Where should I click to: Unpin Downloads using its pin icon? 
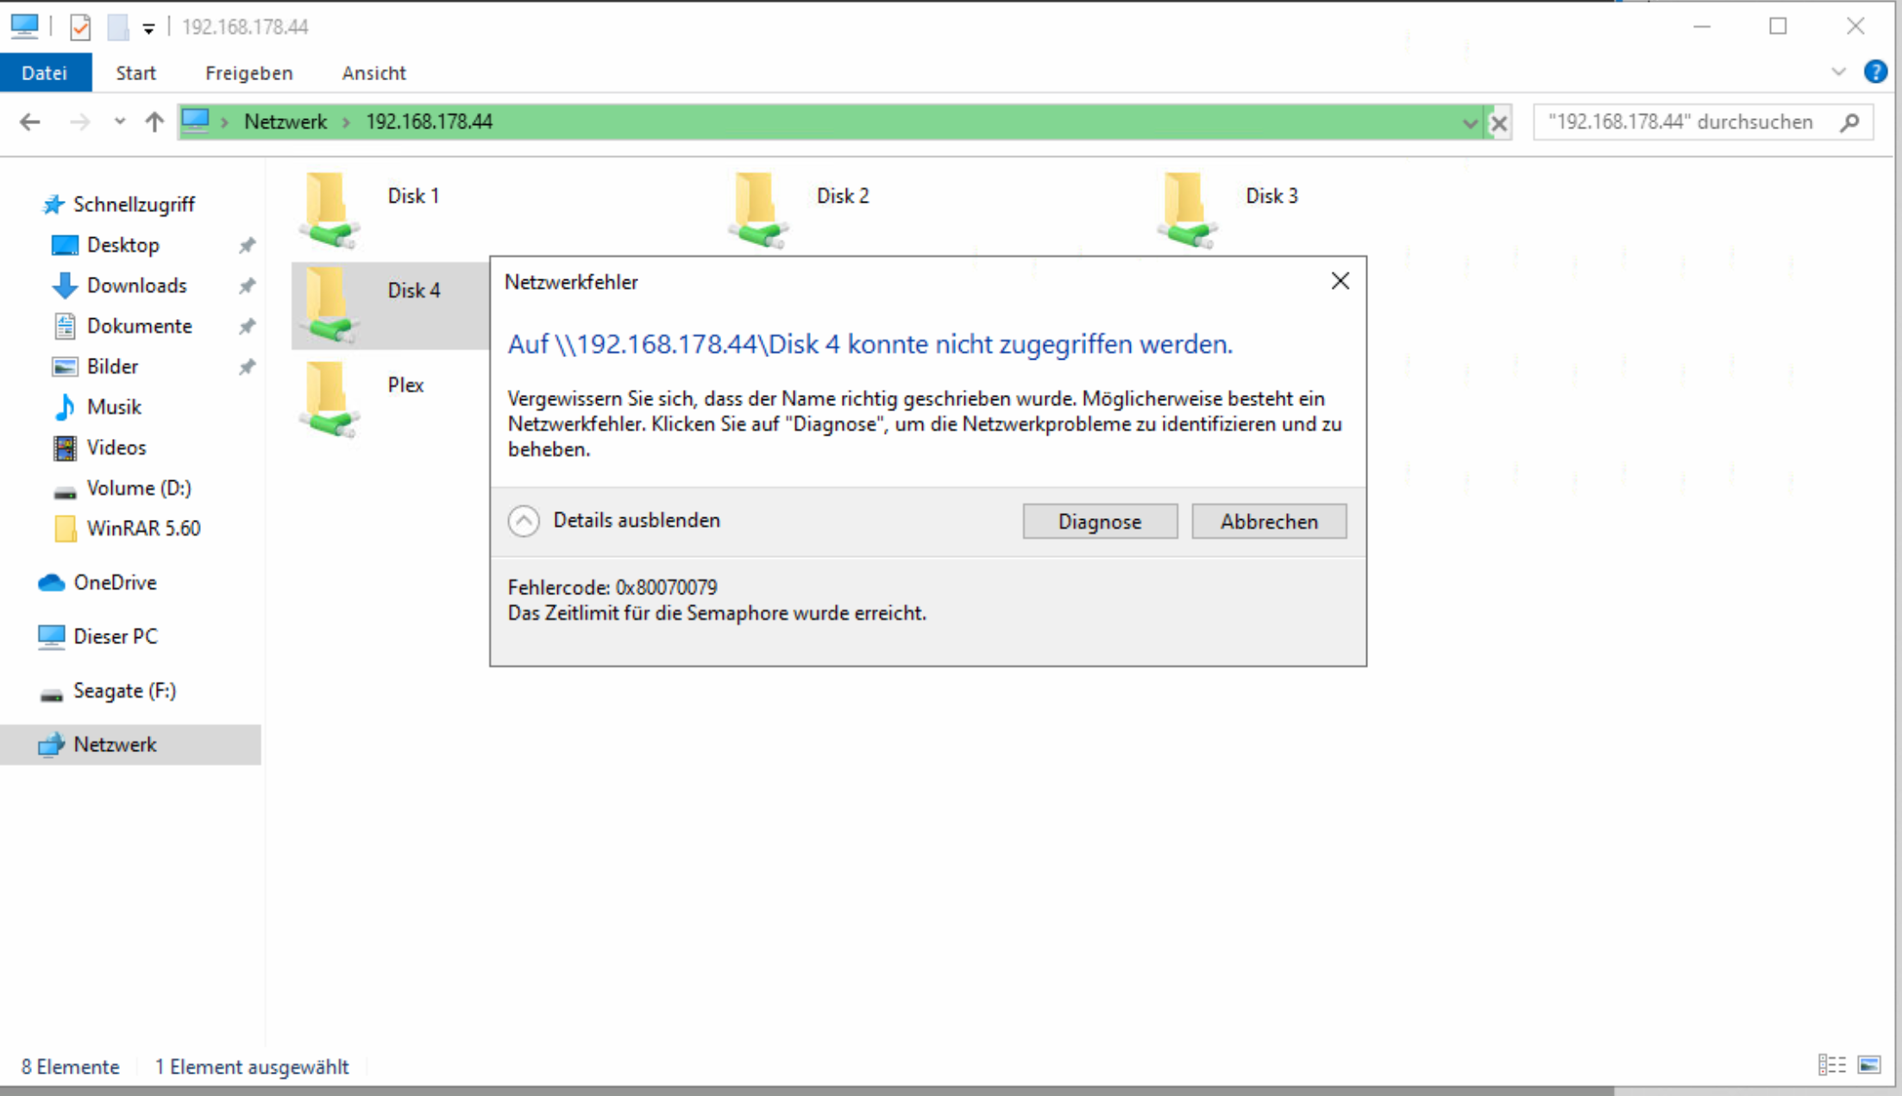[x=248, y=285]
